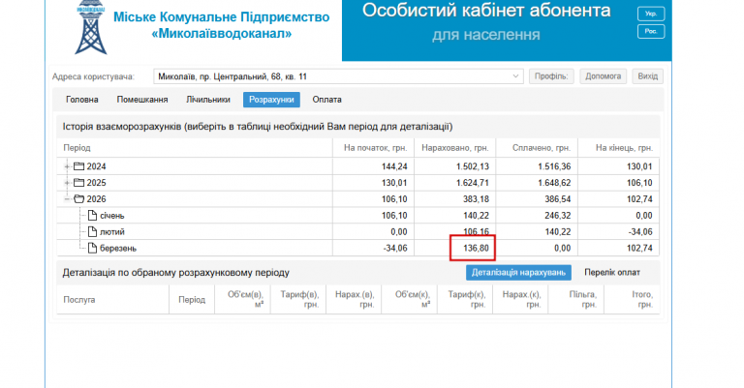The height and width of the screenshot is (388, 744).
Task: Switch language with the Рос. button
Action: tap(651, 31)
